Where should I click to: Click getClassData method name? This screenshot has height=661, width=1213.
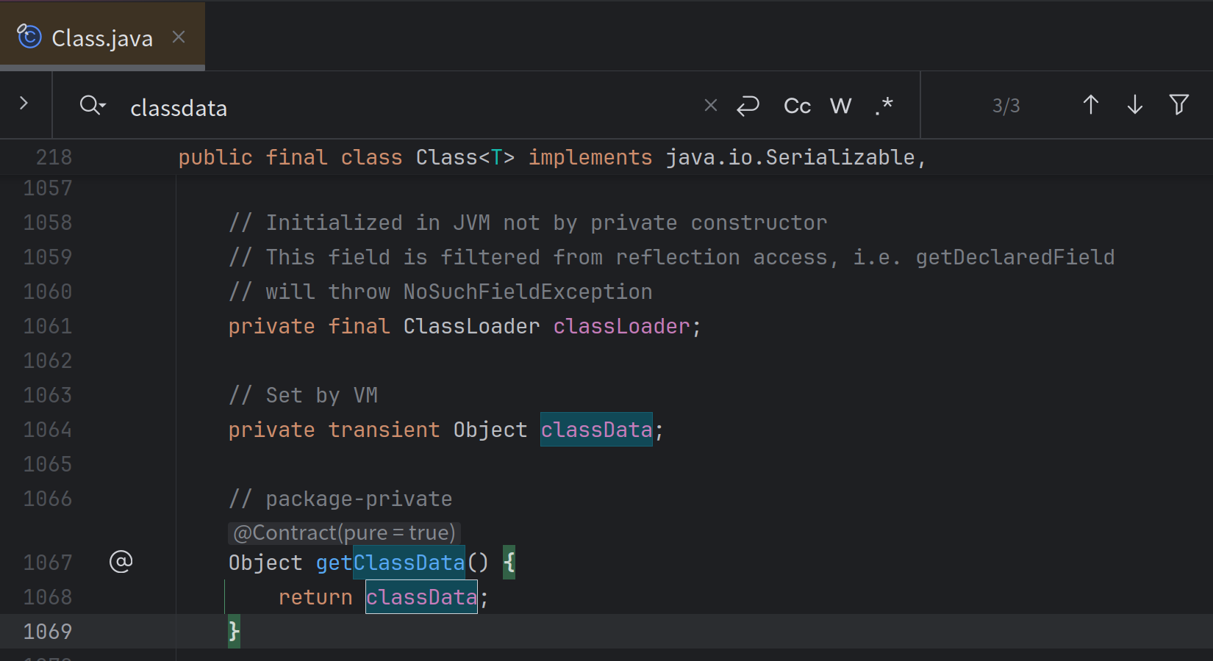390,563
